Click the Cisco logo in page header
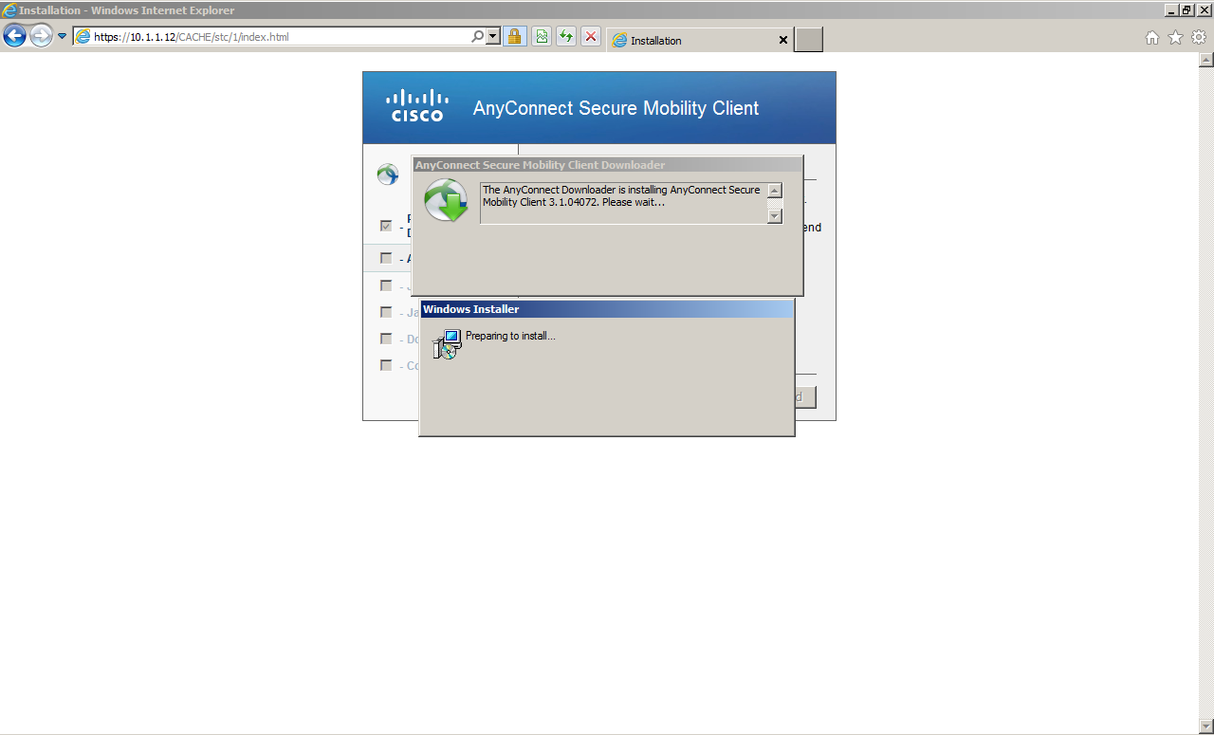1214x735 pixels. (x=416, y=105)
